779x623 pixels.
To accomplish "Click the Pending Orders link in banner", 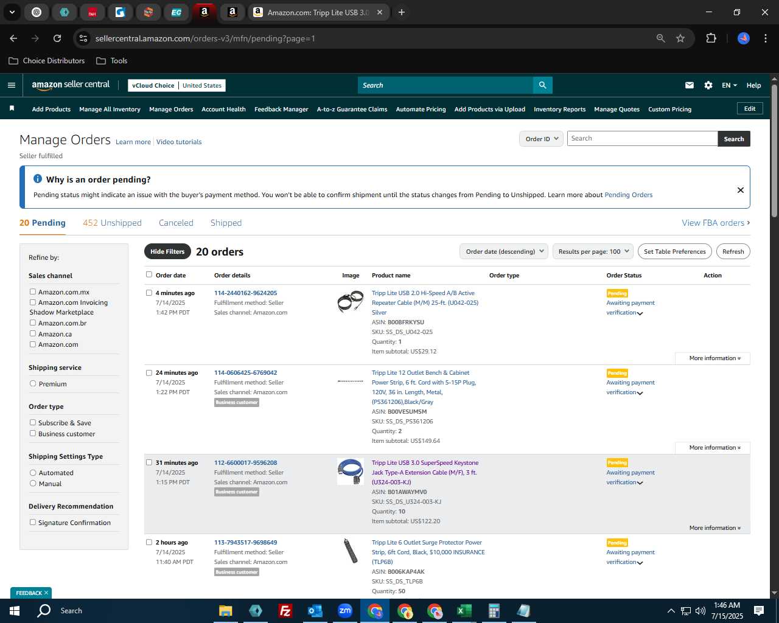I will click(628, 195).
